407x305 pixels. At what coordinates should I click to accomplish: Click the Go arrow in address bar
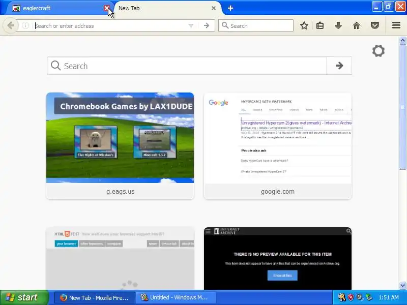(207, 26)
